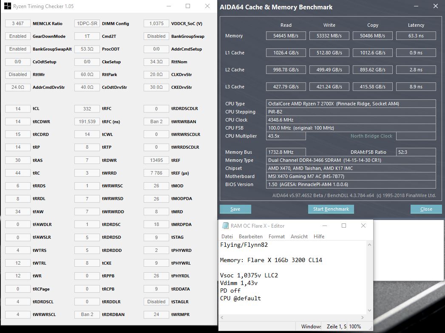Click the MEMCLK Ratio value 3 467
Image resolution: width=445 pixels, height=333 pixels.
(x=17, y=23)
